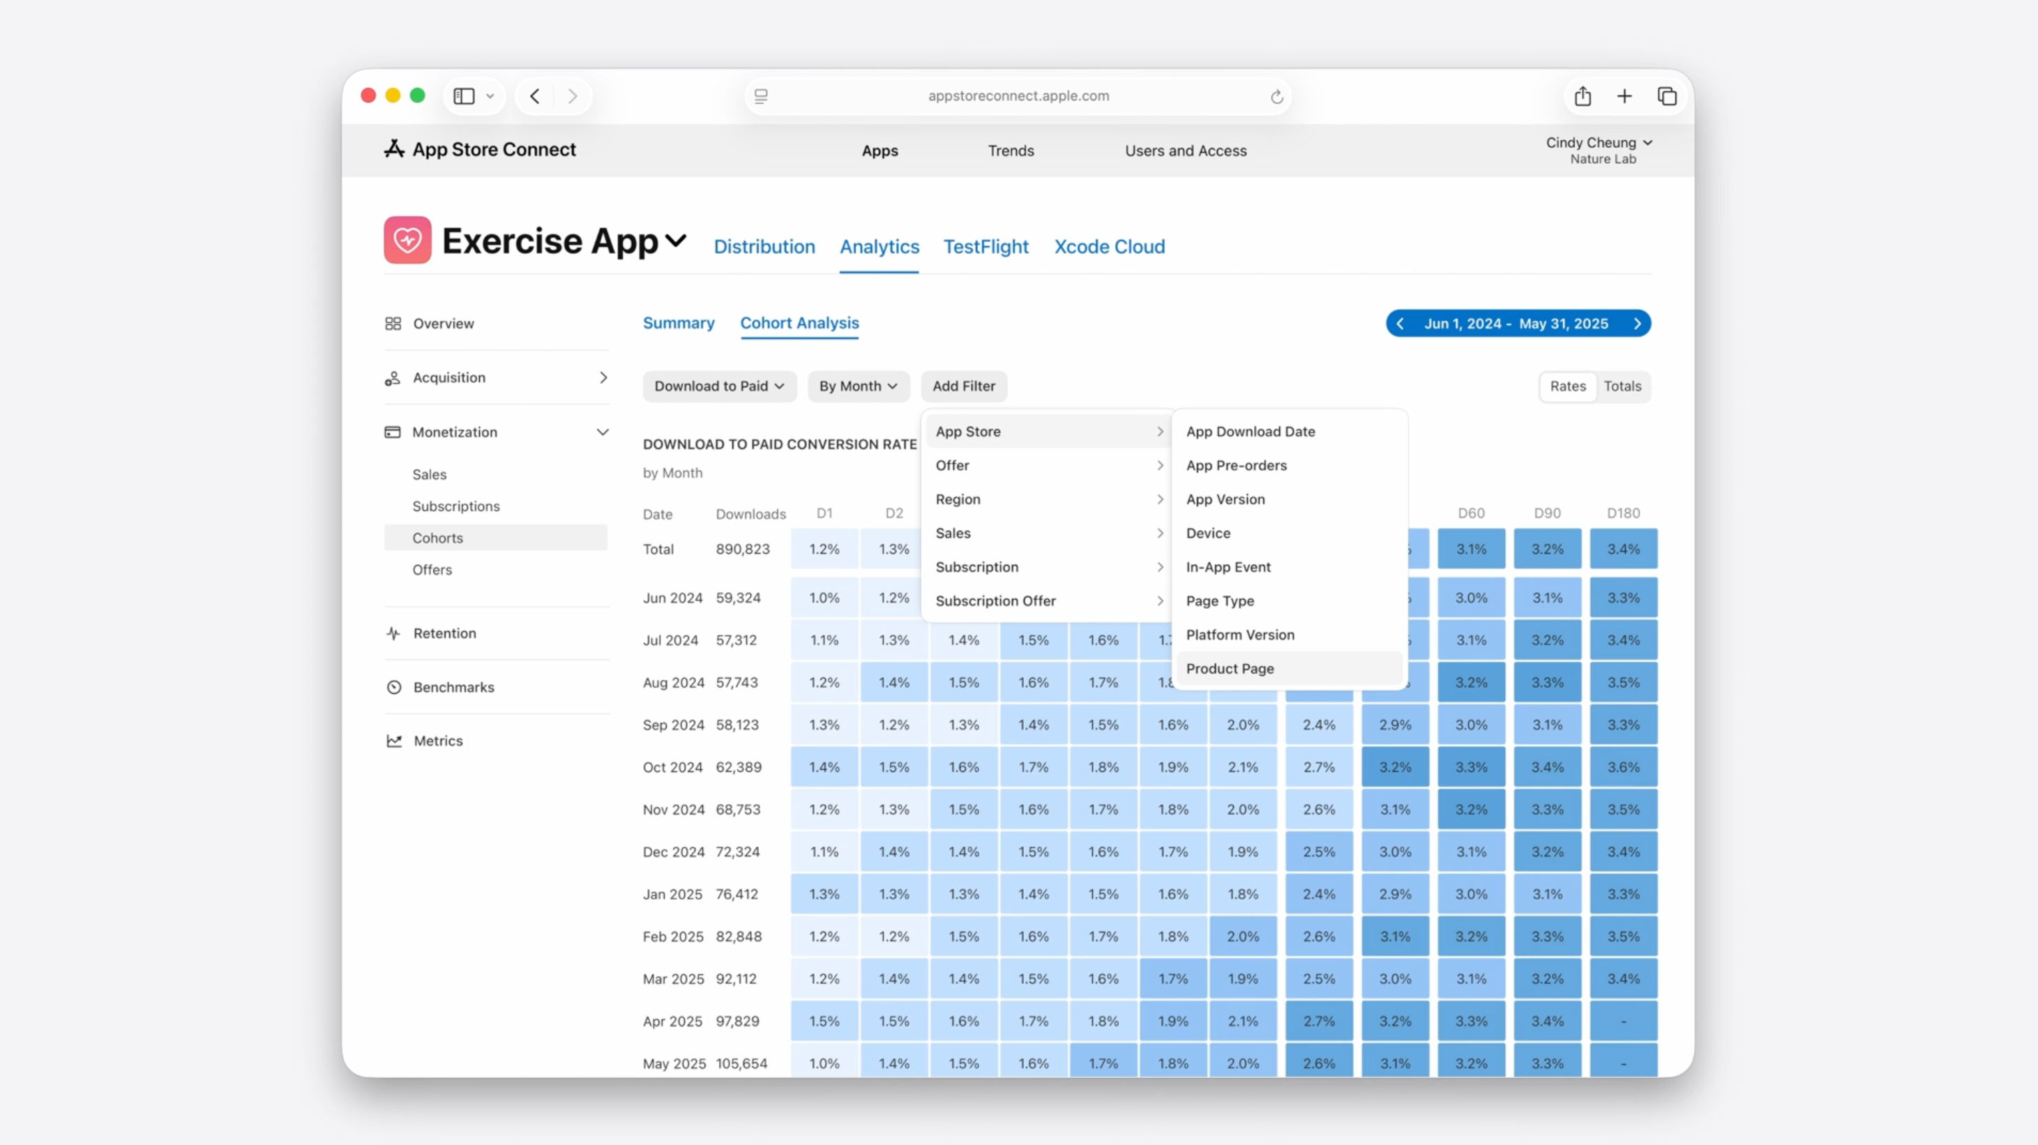
Task: Open the By Month dropdown
Action: tap(858, 387)
